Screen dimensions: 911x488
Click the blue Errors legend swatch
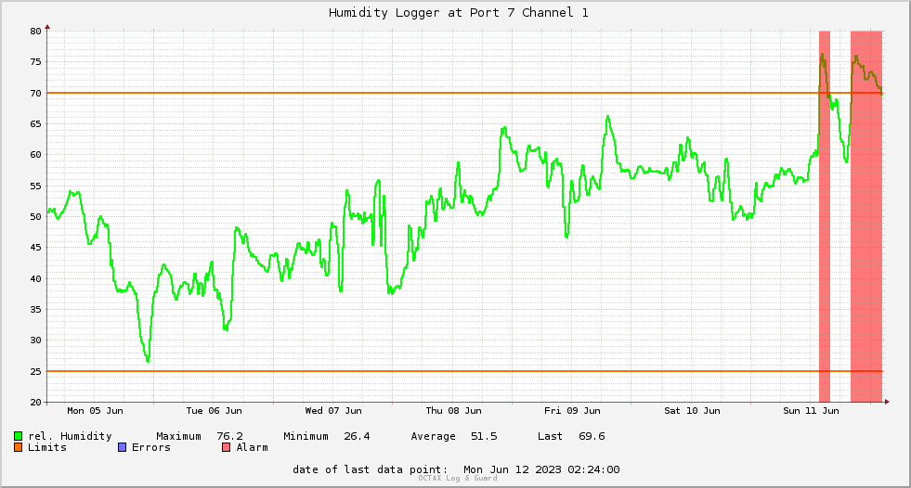tap(122, 447)
